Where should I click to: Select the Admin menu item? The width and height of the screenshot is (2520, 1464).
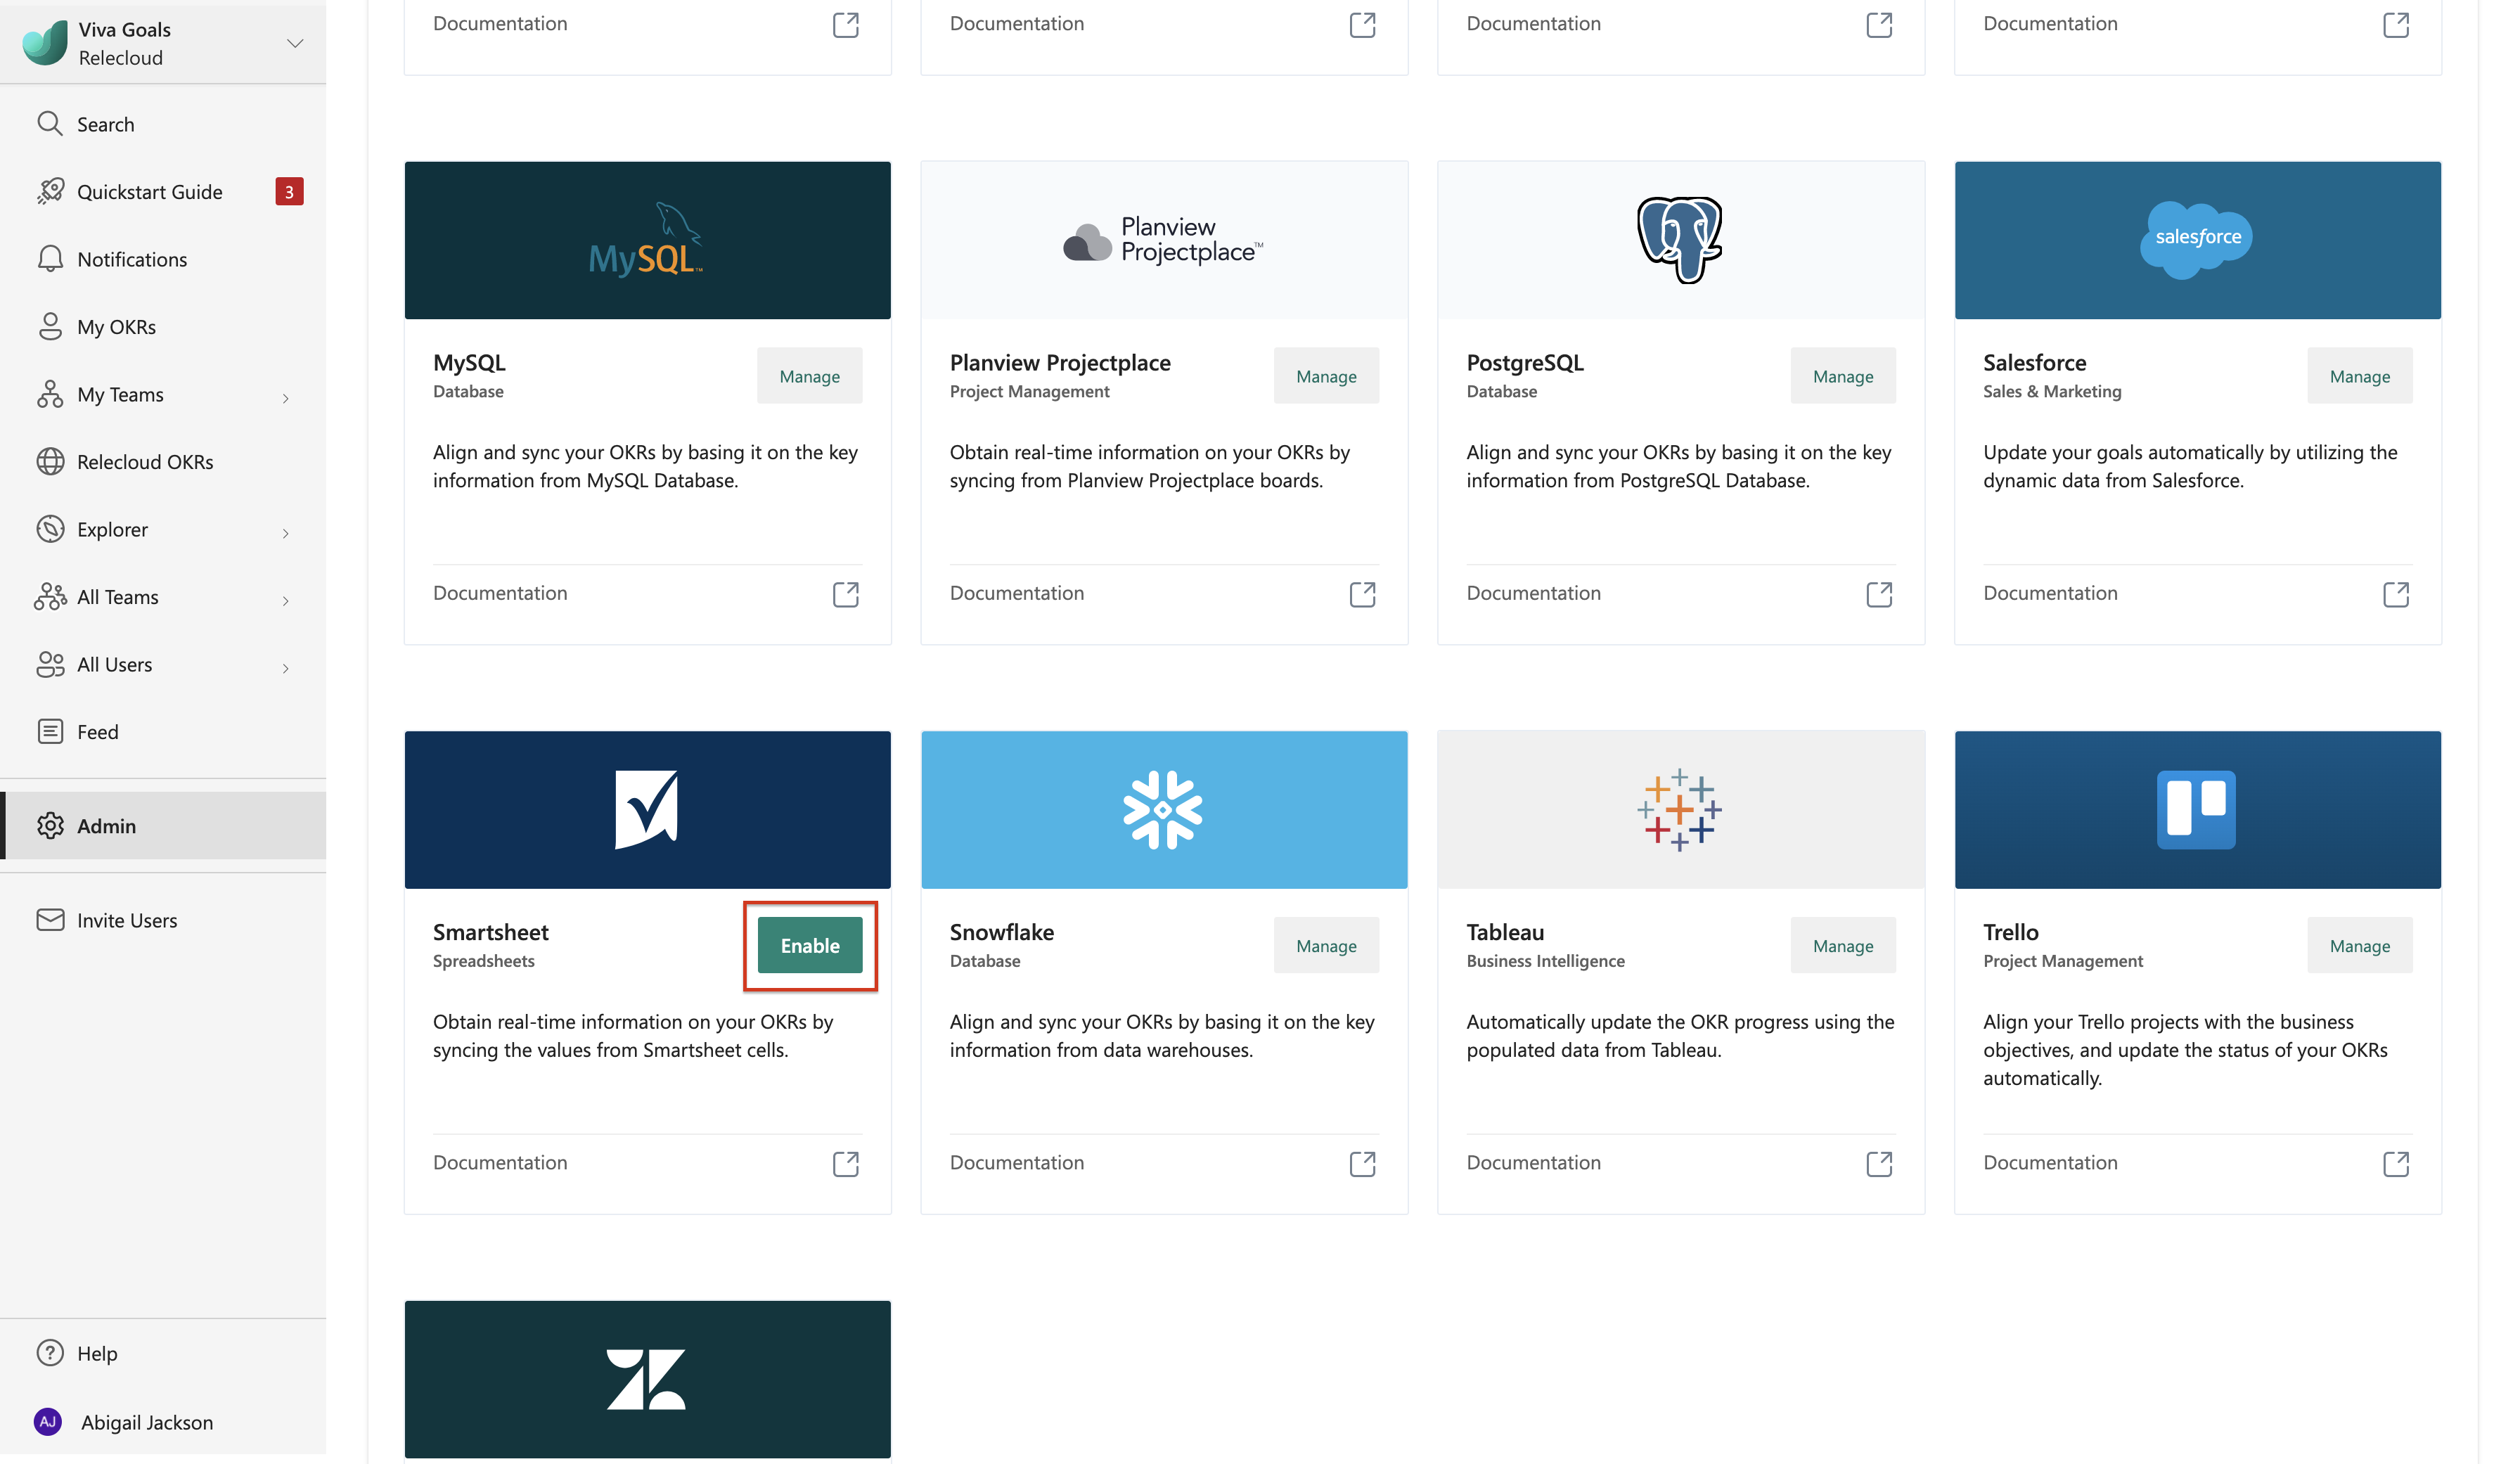click(x=163, y=825)
